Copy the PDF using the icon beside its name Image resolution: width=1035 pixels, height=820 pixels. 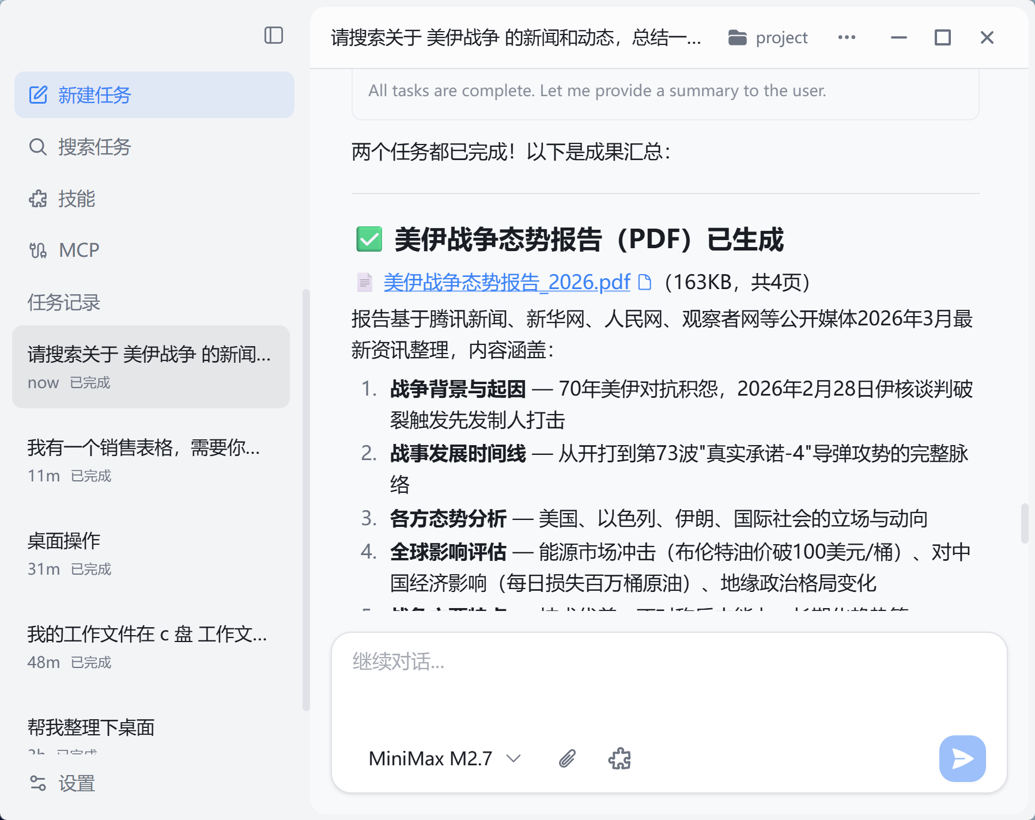[646, 283]
